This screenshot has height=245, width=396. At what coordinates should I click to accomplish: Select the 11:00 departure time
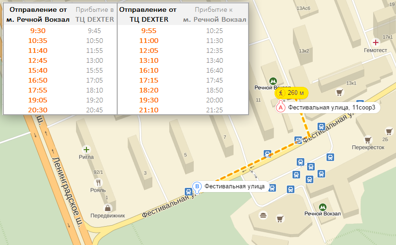click(149, 41)
